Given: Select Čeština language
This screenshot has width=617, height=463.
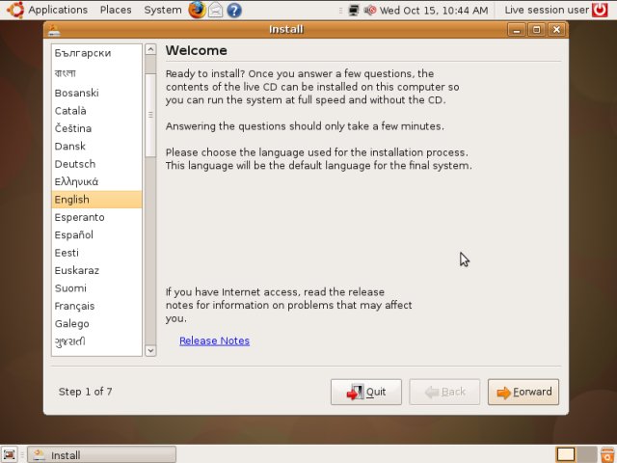Looking at the screenshot, I should point(96,128).
